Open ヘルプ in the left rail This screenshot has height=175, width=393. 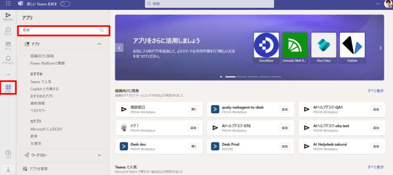[8, 155]
